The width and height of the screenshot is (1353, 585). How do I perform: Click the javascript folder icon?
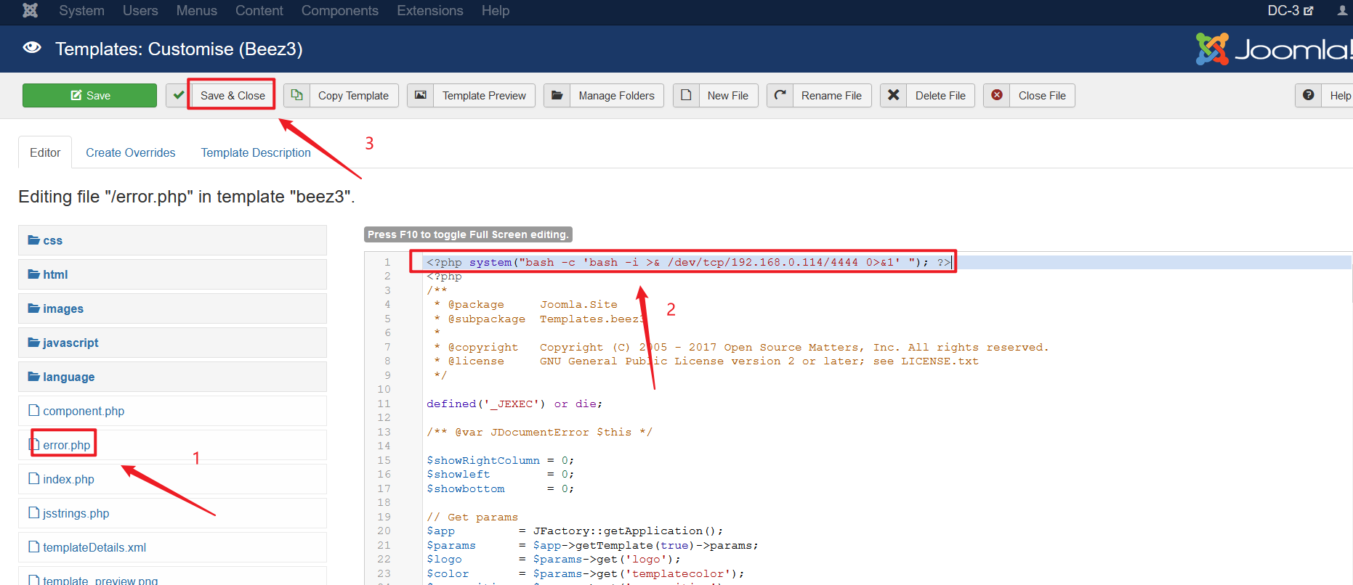pyautogui.click(x=33, y=343)
